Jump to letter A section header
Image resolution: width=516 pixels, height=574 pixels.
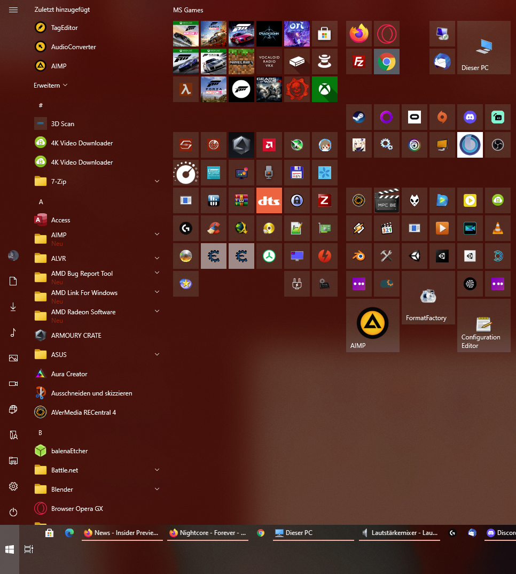[41, 201]
